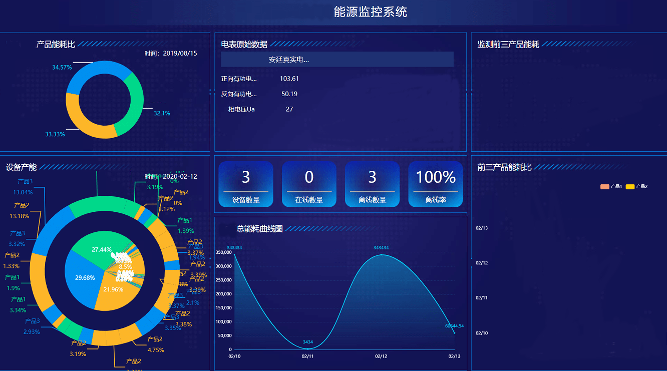
Task: Click the 能源监控系统 title
Action: [x=371, y=12]
